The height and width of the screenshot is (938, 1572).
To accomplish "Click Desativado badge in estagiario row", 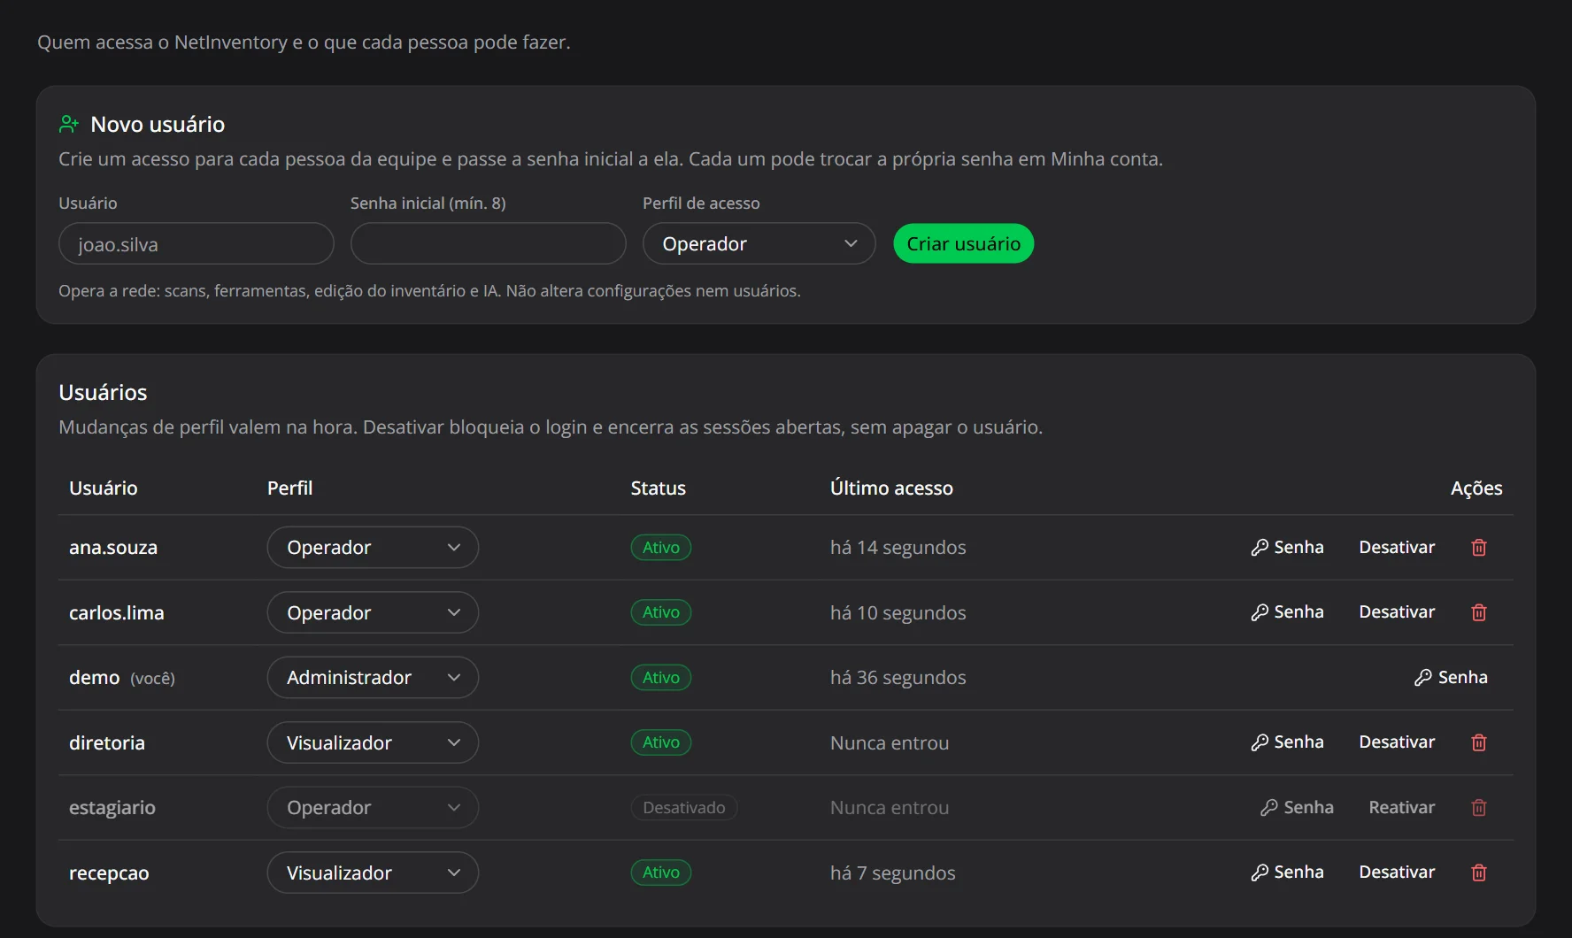I will [x=684, y=808].
